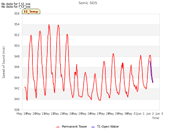Click the blue T1 Open Water swatch
The image size is (176, 132).
coord(93,127)
